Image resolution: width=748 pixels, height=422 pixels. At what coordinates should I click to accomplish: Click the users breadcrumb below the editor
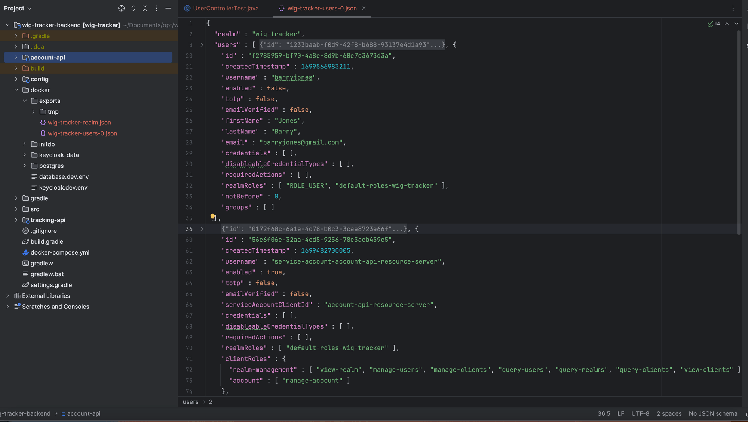[x=190, y=401]
